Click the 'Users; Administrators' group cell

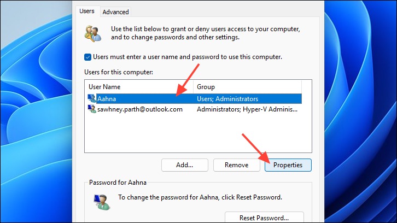pos(227,99)
